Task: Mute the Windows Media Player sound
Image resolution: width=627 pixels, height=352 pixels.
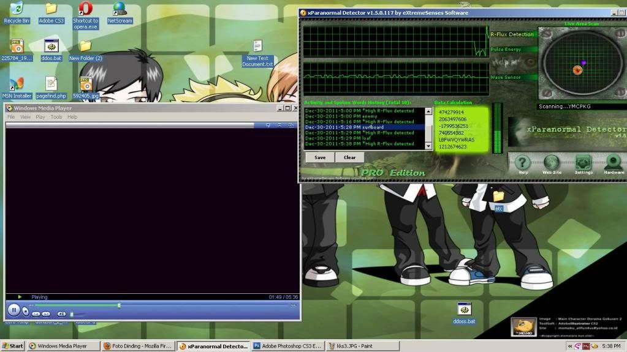Action: 61,314
